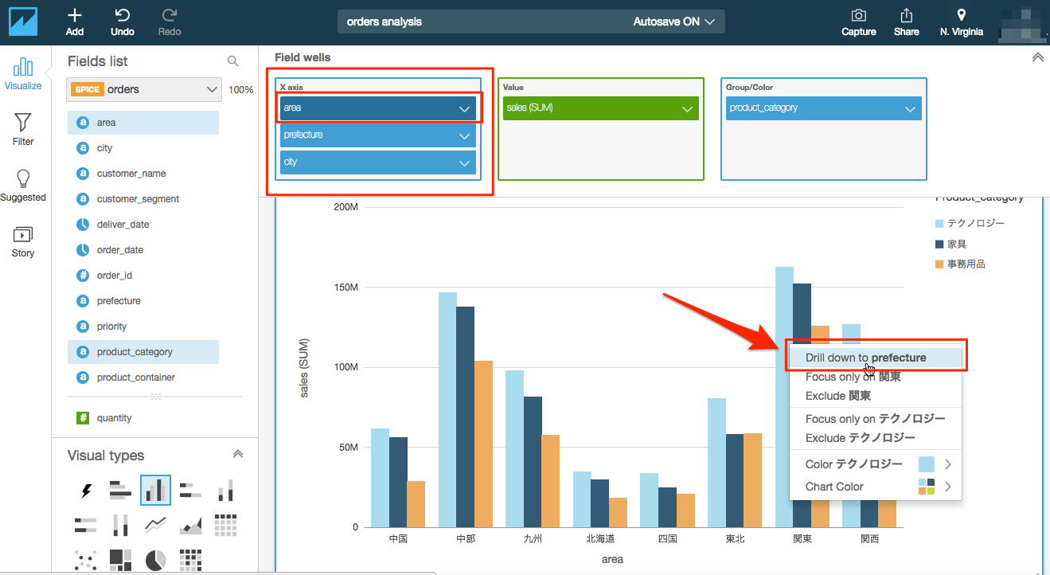Open the Share menu icon

click(906, 16)
